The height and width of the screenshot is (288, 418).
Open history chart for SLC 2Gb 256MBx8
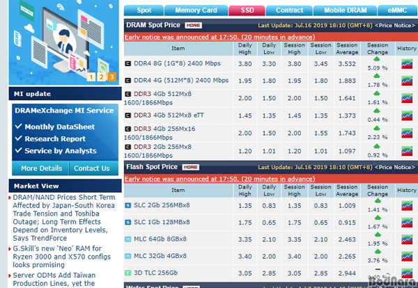pyautogui.click(x=407, y=206)
